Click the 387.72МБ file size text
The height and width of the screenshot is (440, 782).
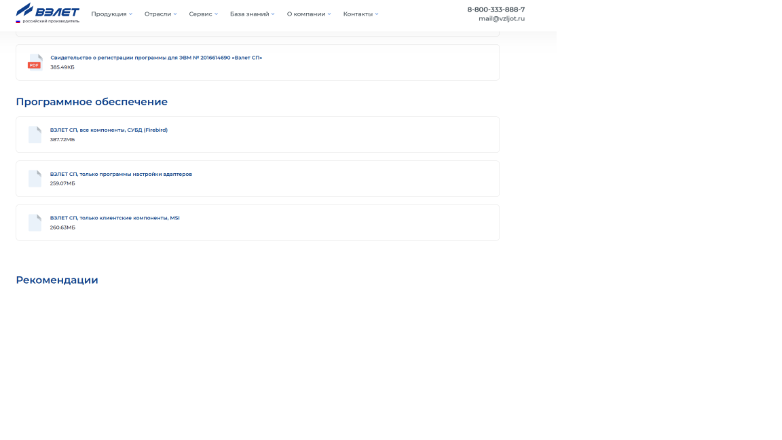tap(62, 140)
